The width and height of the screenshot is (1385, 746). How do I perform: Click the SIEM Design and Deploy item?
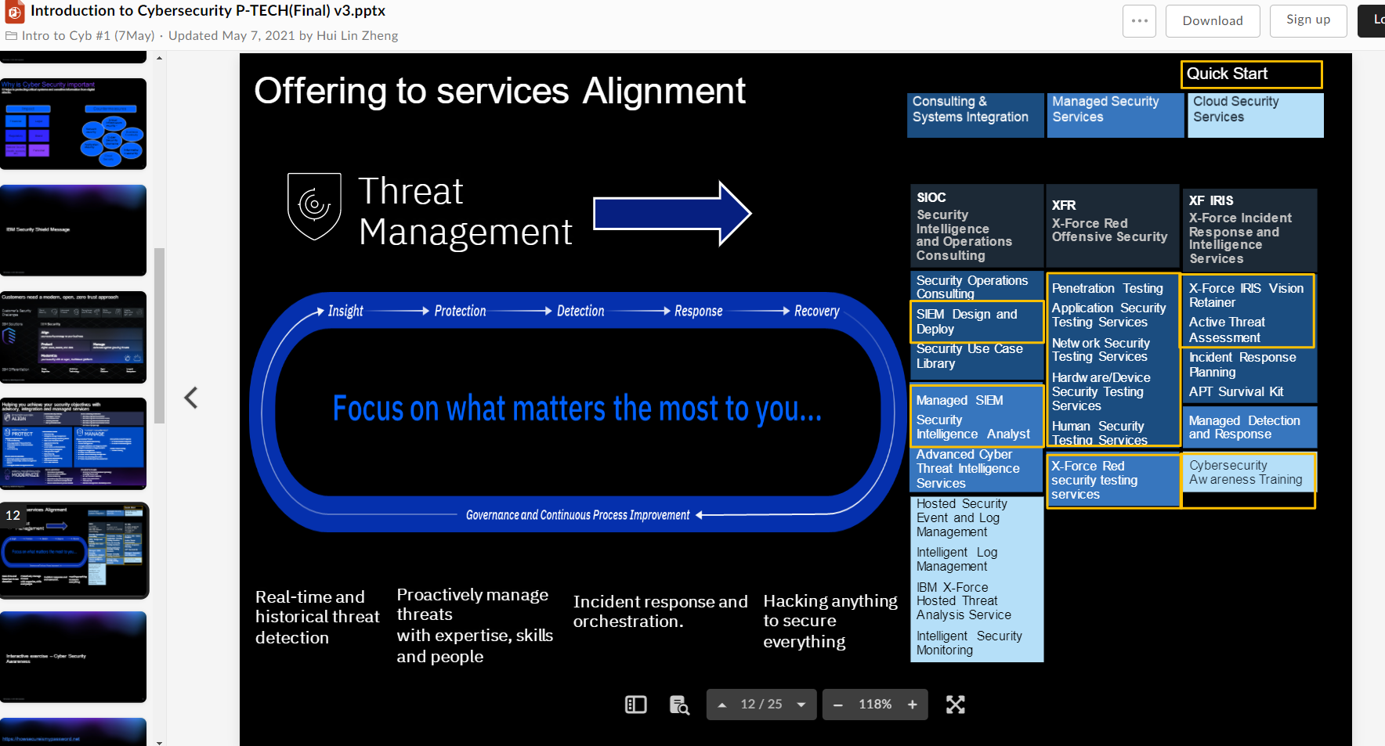coord(977,322)
